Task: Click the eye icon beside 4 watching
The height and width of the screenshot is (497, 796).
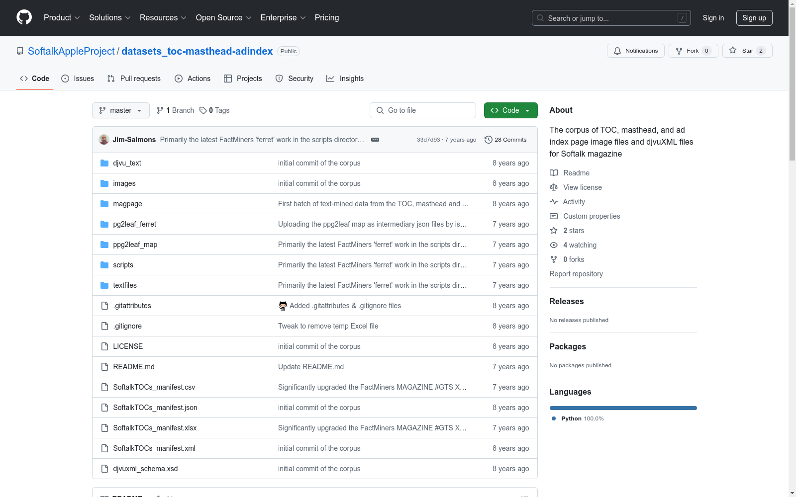Action: (554, 245)
